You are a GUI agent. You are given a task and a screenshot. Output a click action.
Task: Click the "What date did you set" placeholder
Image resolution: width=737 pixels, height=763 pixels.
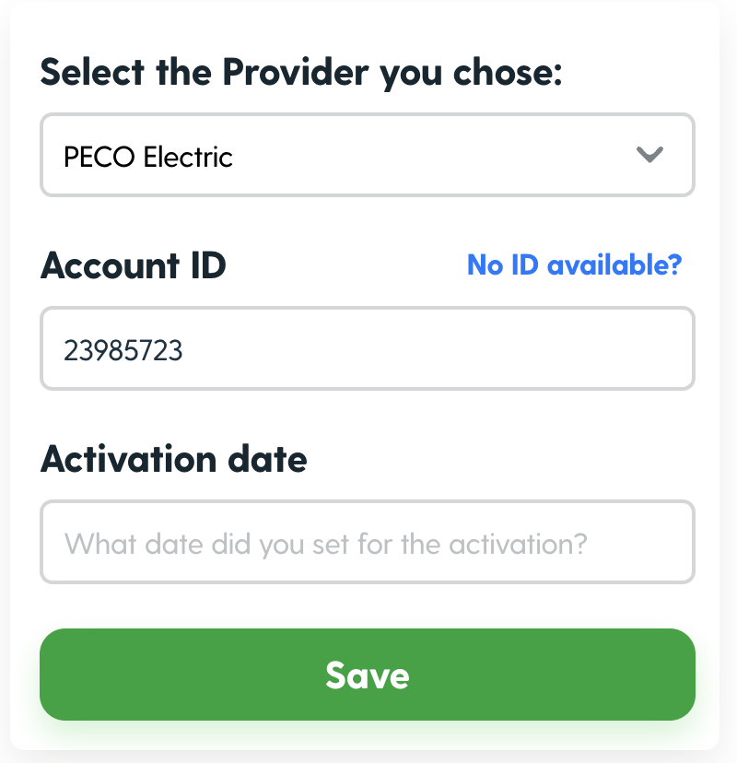pyautogui.click(x=325, y=543)
